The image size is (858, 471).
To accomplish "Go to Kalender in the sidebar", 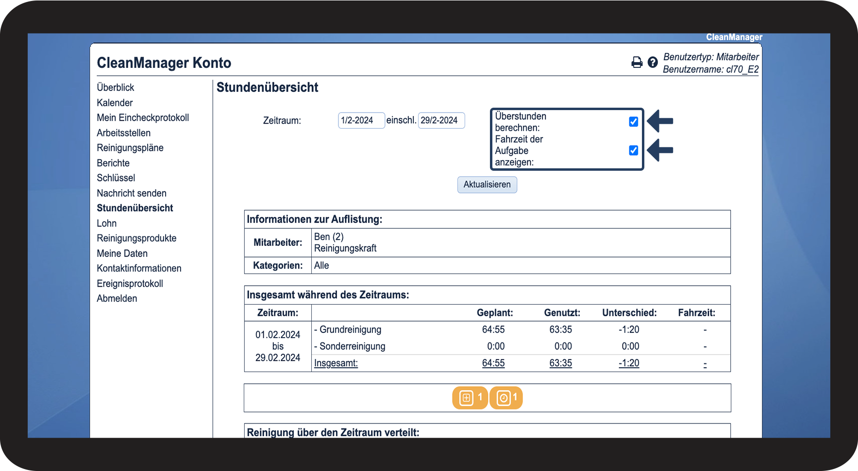I will coord(115,103).
